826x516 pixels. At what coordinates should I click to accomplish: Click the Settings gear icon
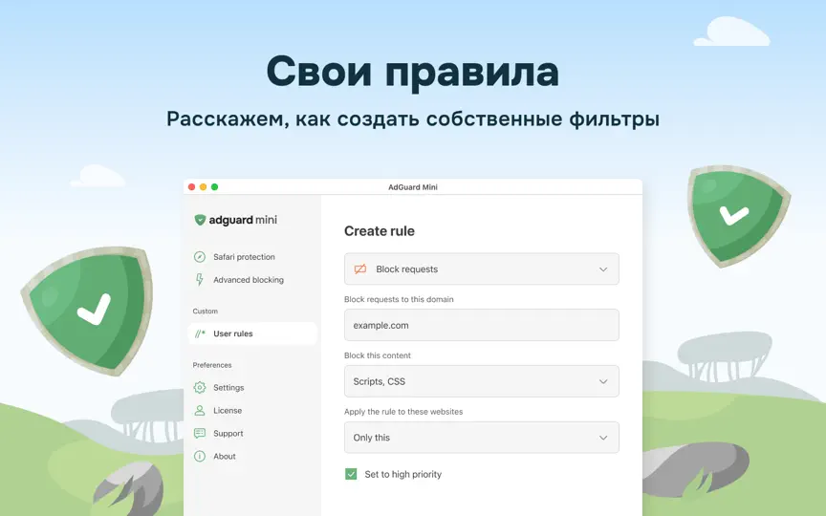click(199, 388)
